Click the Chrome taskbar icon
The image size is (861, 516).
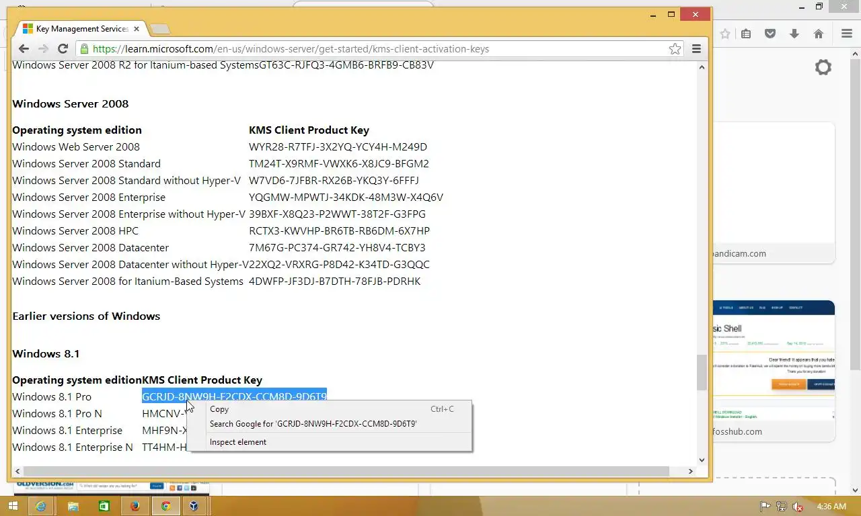[x=166, y=506]
